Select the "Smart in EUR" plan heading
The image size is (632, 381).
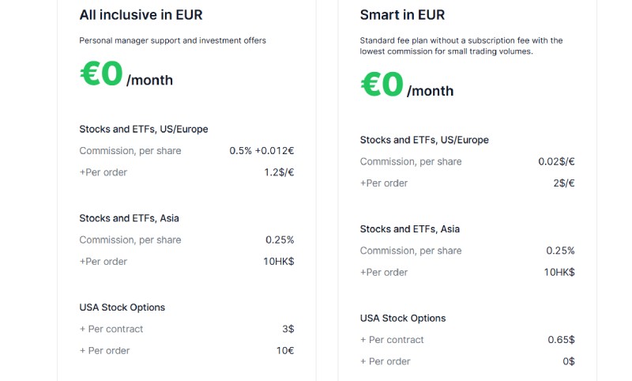coord(402,15)
